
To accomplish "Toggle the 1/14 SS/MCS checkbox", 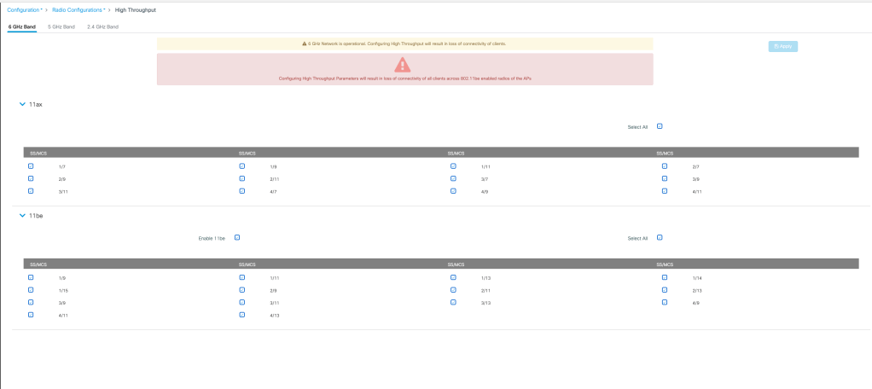I will pyautogui.click(x=665, y=277).
